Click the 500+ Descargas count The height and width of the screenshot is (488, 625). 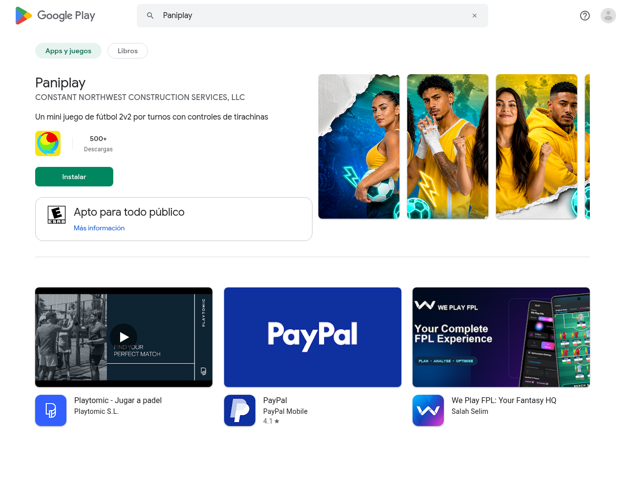pos(98,143)
